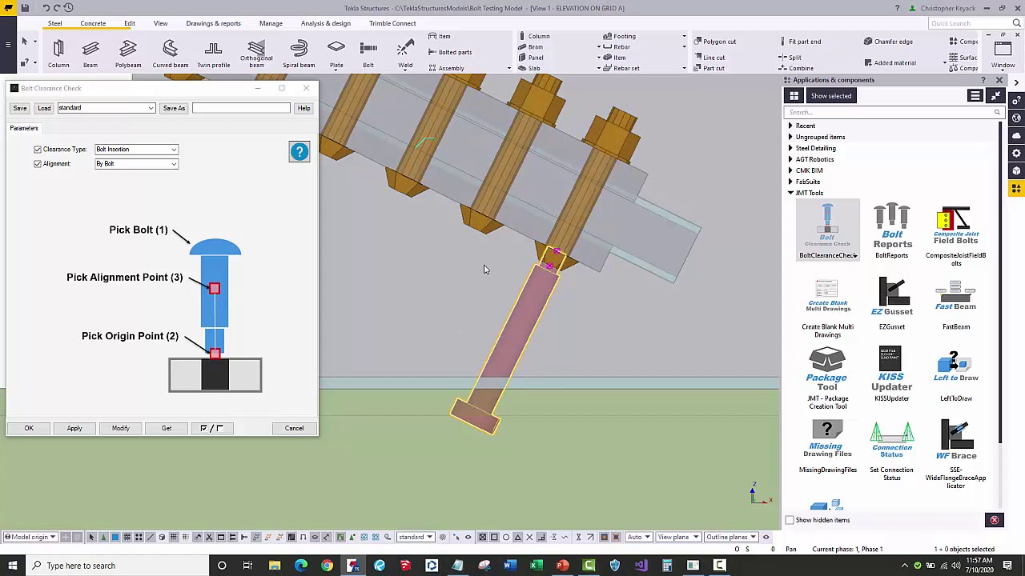Open the Outline planes dropdown
The width and height of the screenshot is (1025, 576).
pyautogui.click(x=732, y=537)
